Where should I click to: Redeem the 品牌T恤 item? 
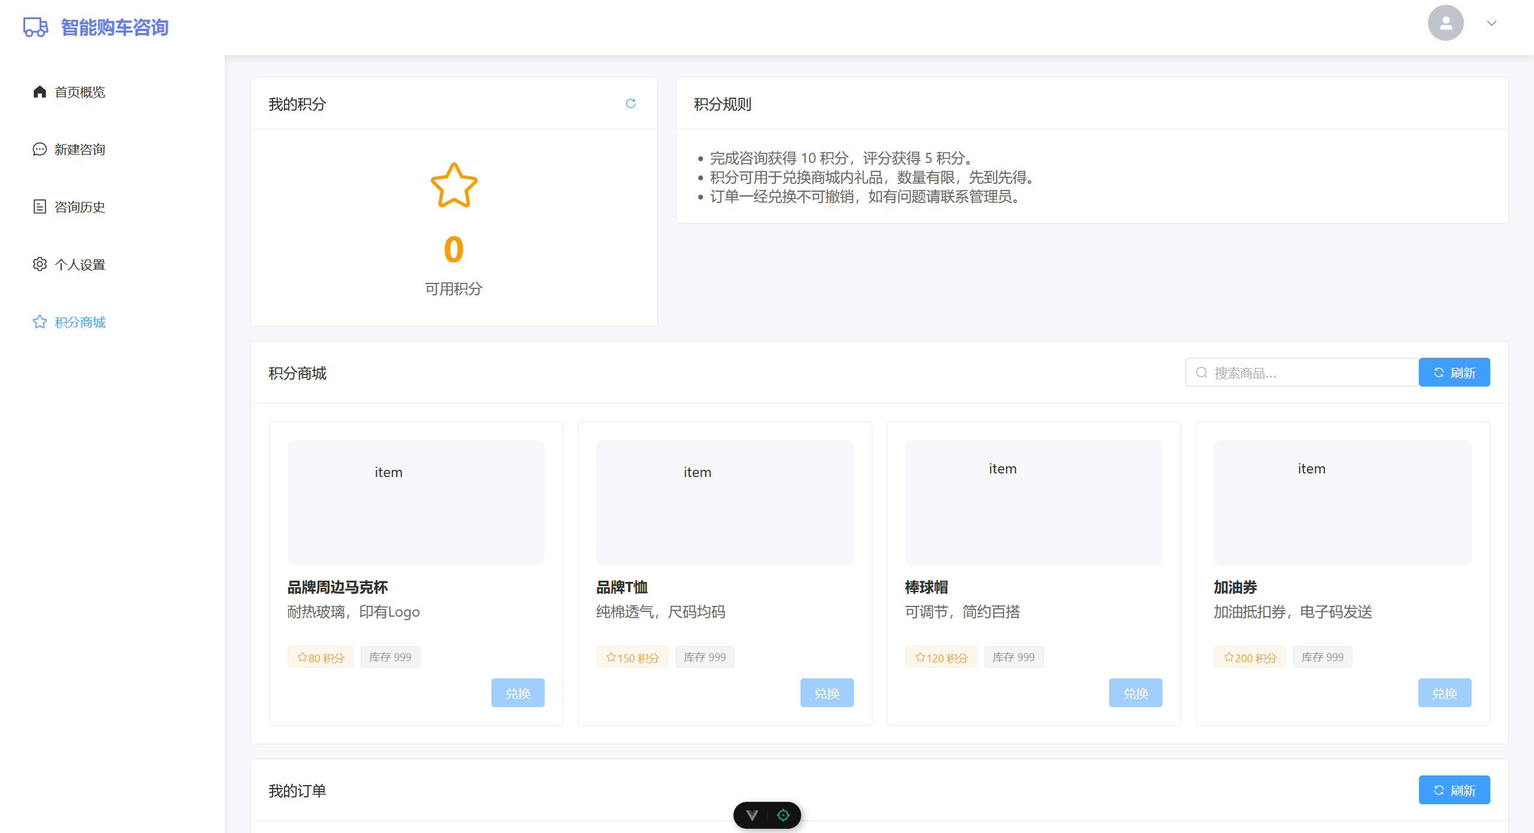pyautogui.click(x=826, y=693)
